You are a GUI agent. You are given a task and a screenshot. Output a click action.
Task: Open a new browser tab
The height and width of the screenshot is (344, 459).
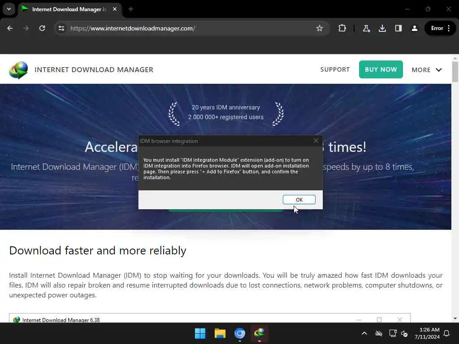[131, 9]
